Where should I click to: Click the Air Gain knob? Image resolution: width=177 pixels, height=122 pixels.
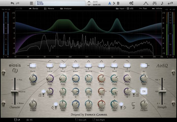(144, 78)
